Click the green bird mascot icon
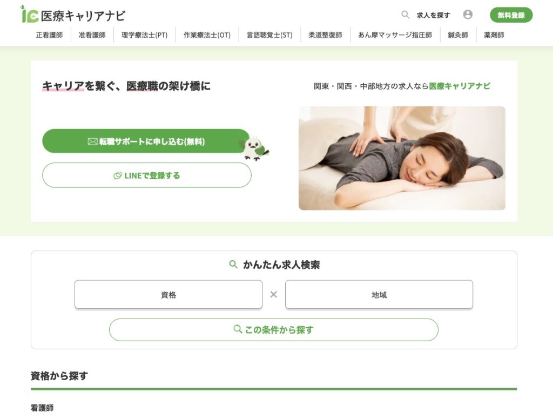 [x=255, y=148]
